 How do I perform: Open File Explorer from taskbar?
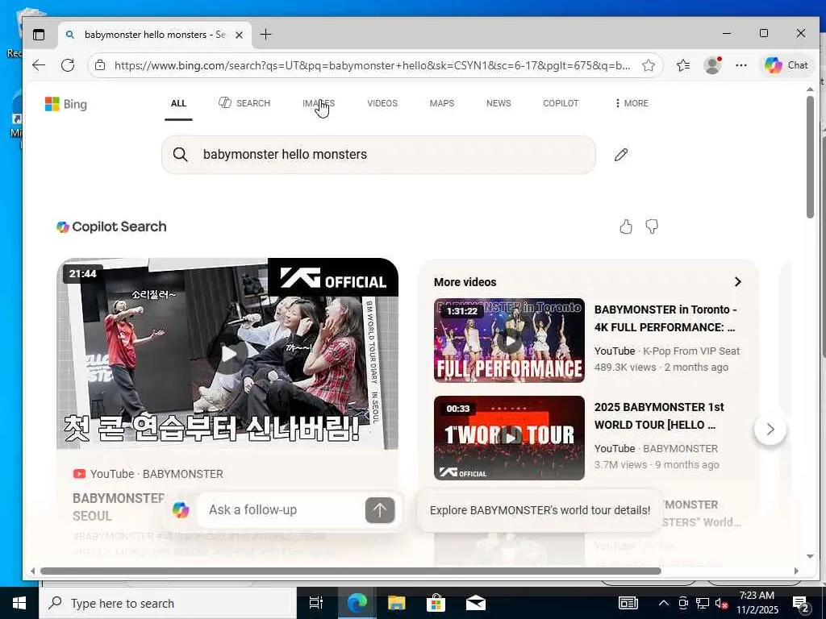[x=396, y=603]
